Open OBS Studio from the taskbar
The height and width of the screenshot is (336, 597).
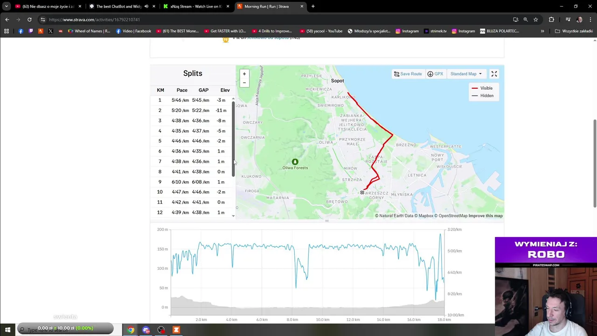[161, 330]
